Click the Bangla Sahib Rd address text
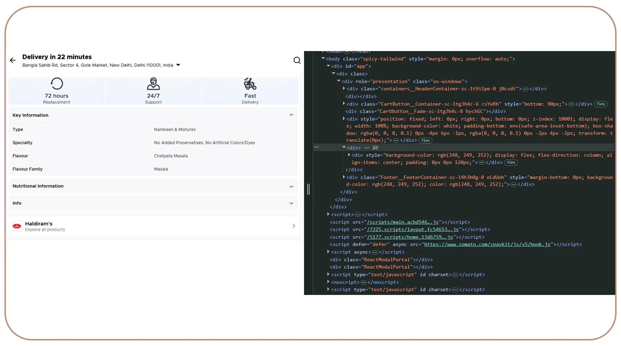 98,65
